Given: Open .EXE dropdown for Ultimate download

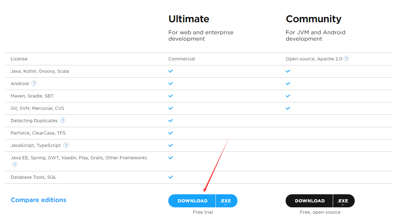Looking at the screenshot, I should tap(225, 201).
